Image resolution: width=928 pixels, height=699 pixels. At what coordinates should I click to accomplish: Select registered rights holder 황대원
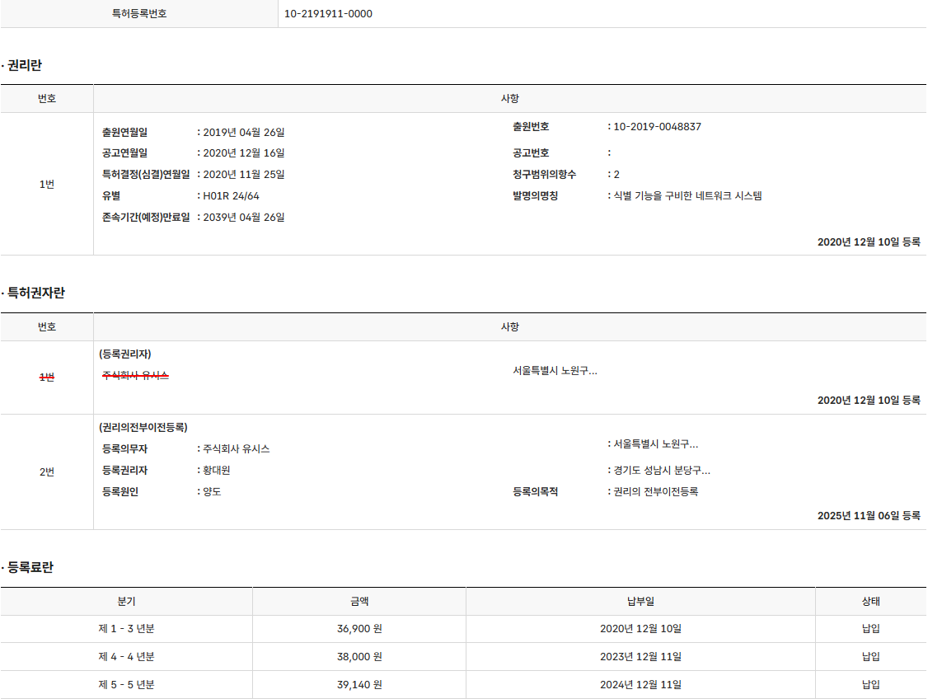[x=217, y=471]
